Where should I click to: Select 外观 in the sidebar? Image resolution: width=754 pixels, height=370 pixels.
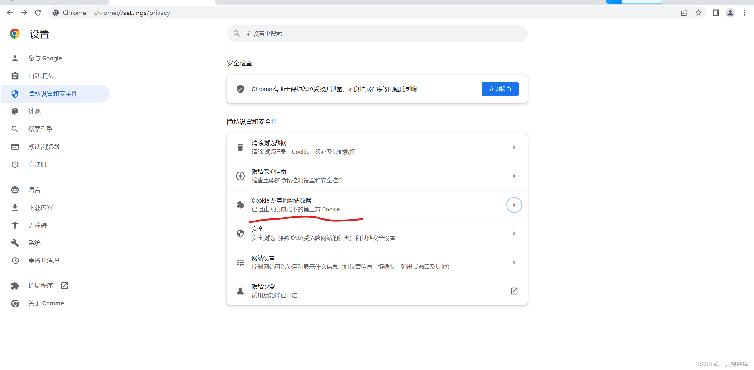pyautogui.click(x=34, y=111)
